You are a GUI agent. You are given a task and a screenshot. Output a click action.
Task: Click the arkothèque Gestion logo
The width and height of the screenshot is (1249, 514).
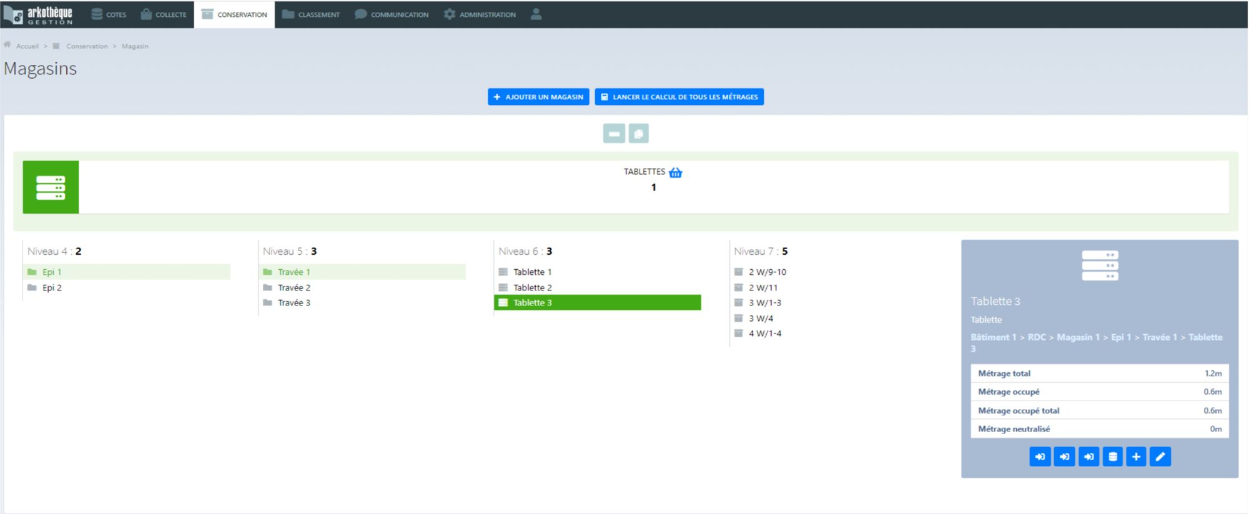point(39,15)
